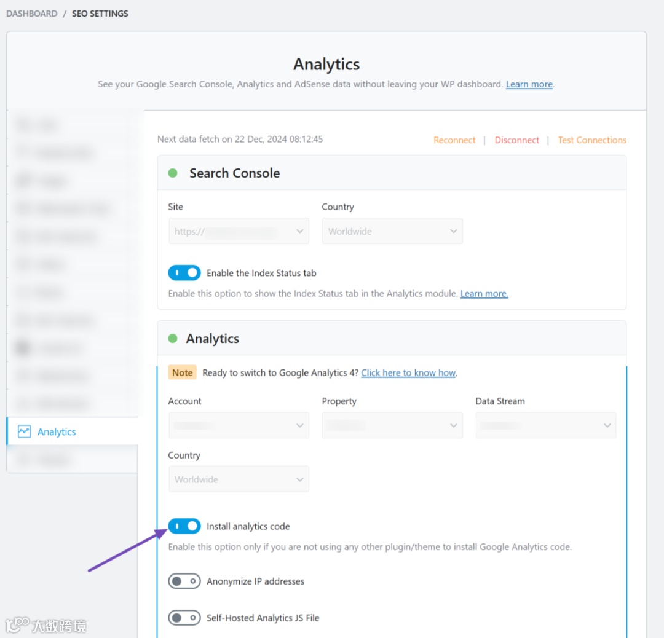This screenshot has height=638, width=664.
Task: Toggle Install analytics code switch
Action: pyautogui.click(x=184, y=526)
